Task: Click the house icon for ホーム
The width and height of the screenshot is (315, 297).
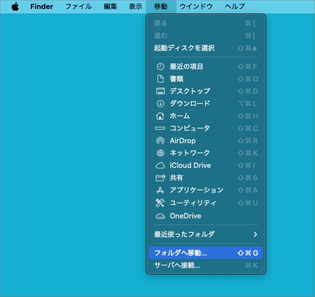Action: 160,116
